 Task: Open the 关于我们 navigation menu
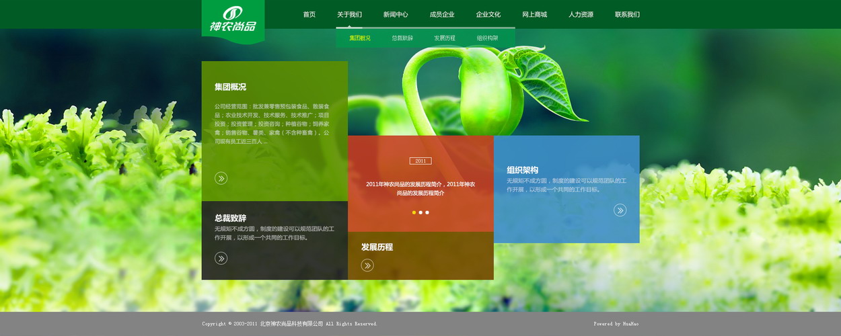349,15
